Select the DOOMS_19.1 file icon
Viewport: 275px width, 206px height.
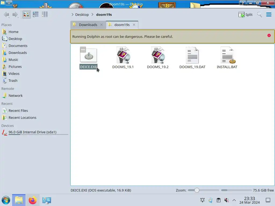123,55
